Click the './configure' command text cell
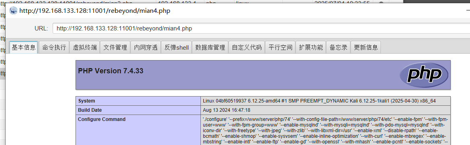The image size is (470, 145). (x=325, y=130)
